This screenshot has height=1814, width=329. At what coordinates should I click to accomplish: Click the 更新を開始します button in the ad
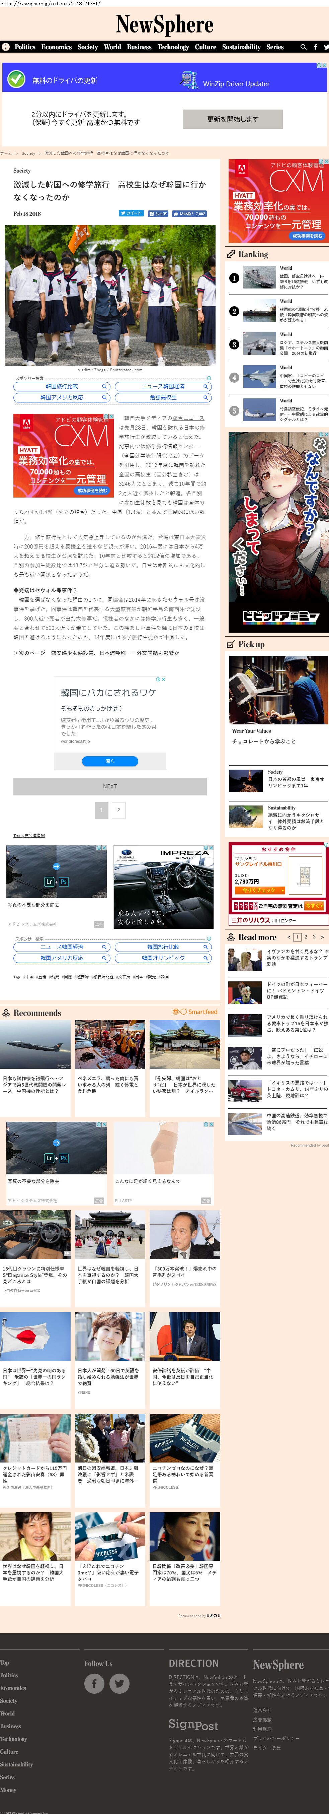coord(232,119)
